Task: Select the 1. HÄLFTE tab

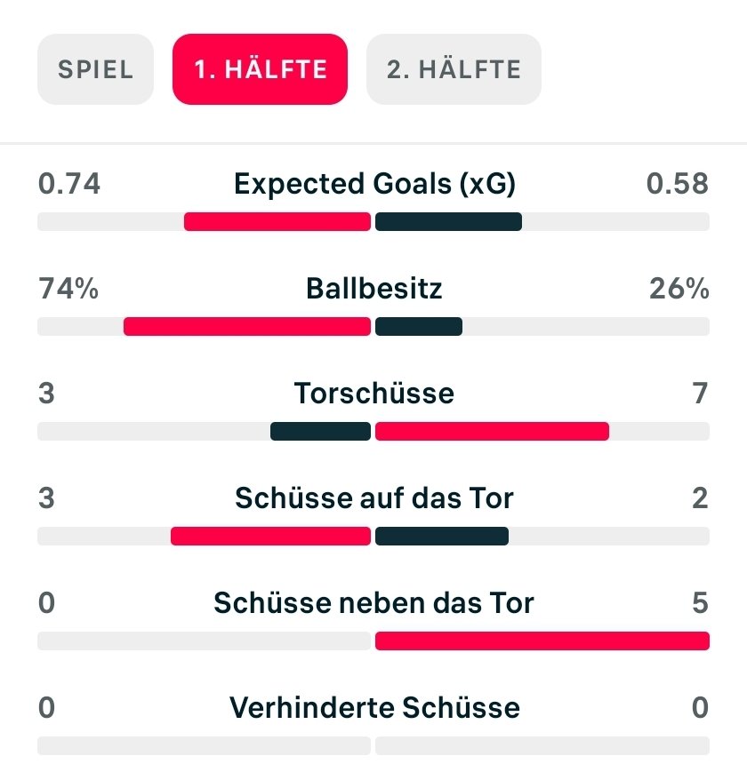Action: [x=260, y=69]
